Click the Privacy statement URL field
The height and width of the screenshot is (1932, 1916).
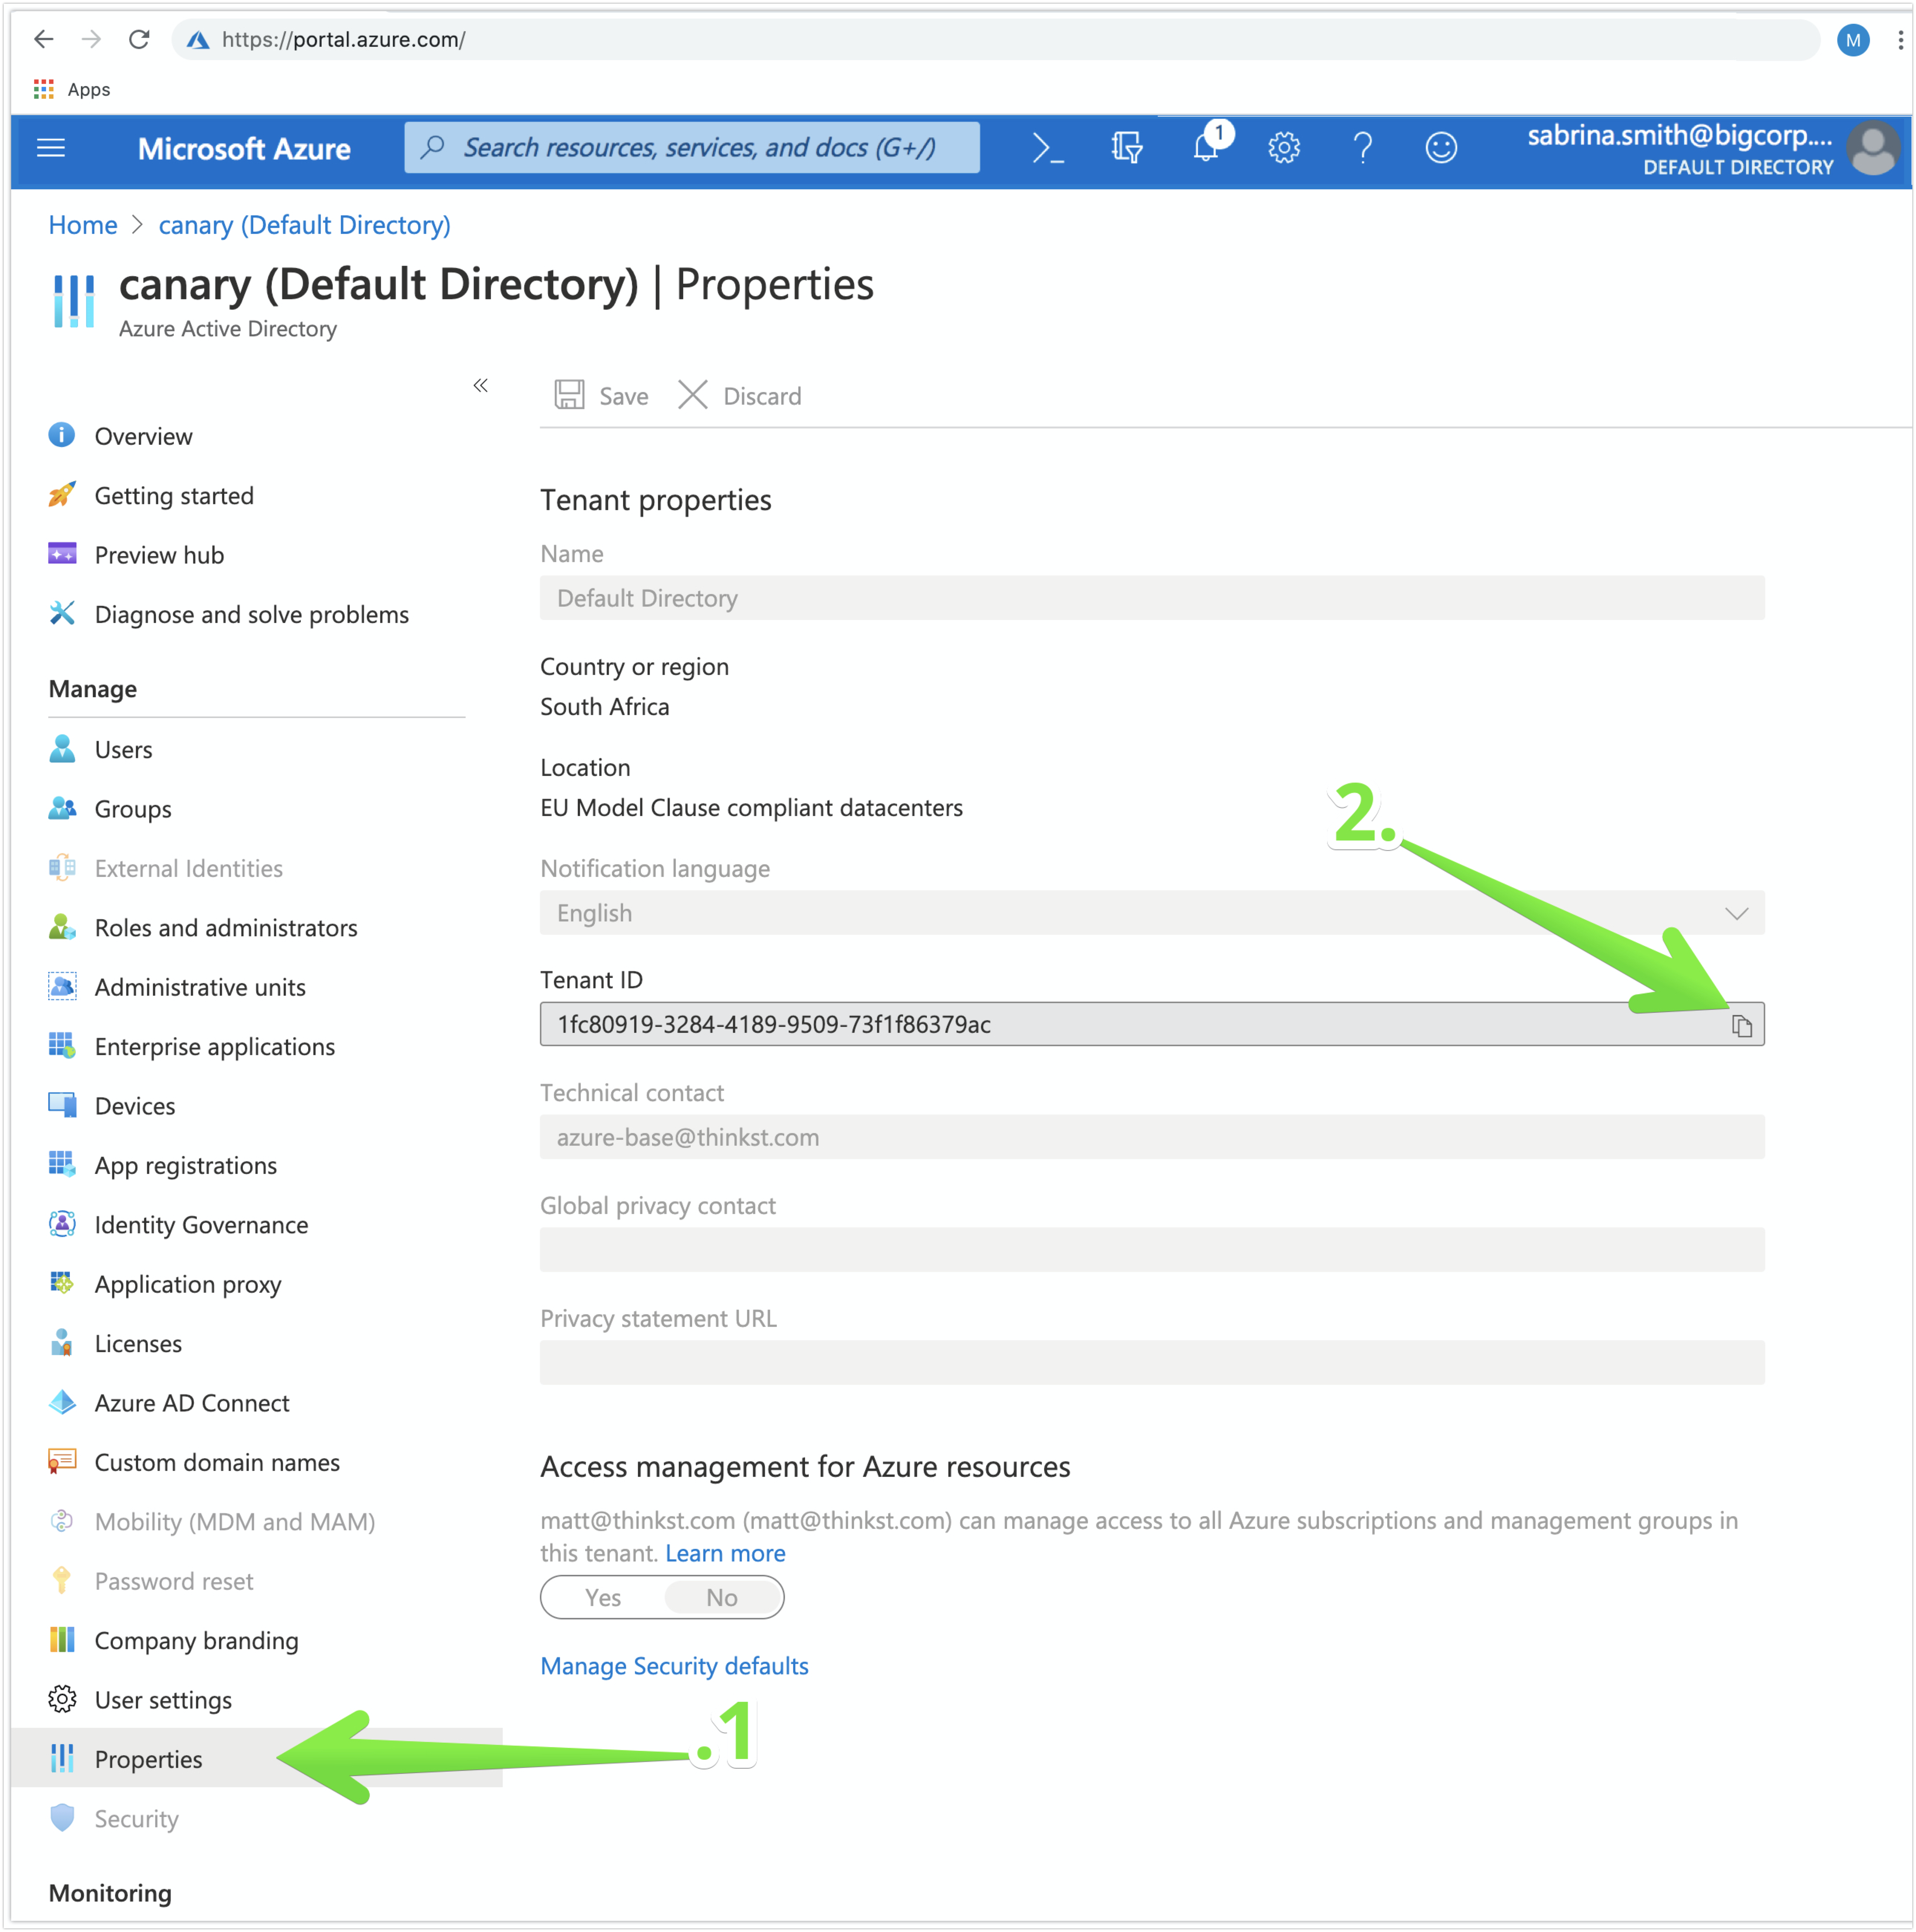tap(1152, 1362)
